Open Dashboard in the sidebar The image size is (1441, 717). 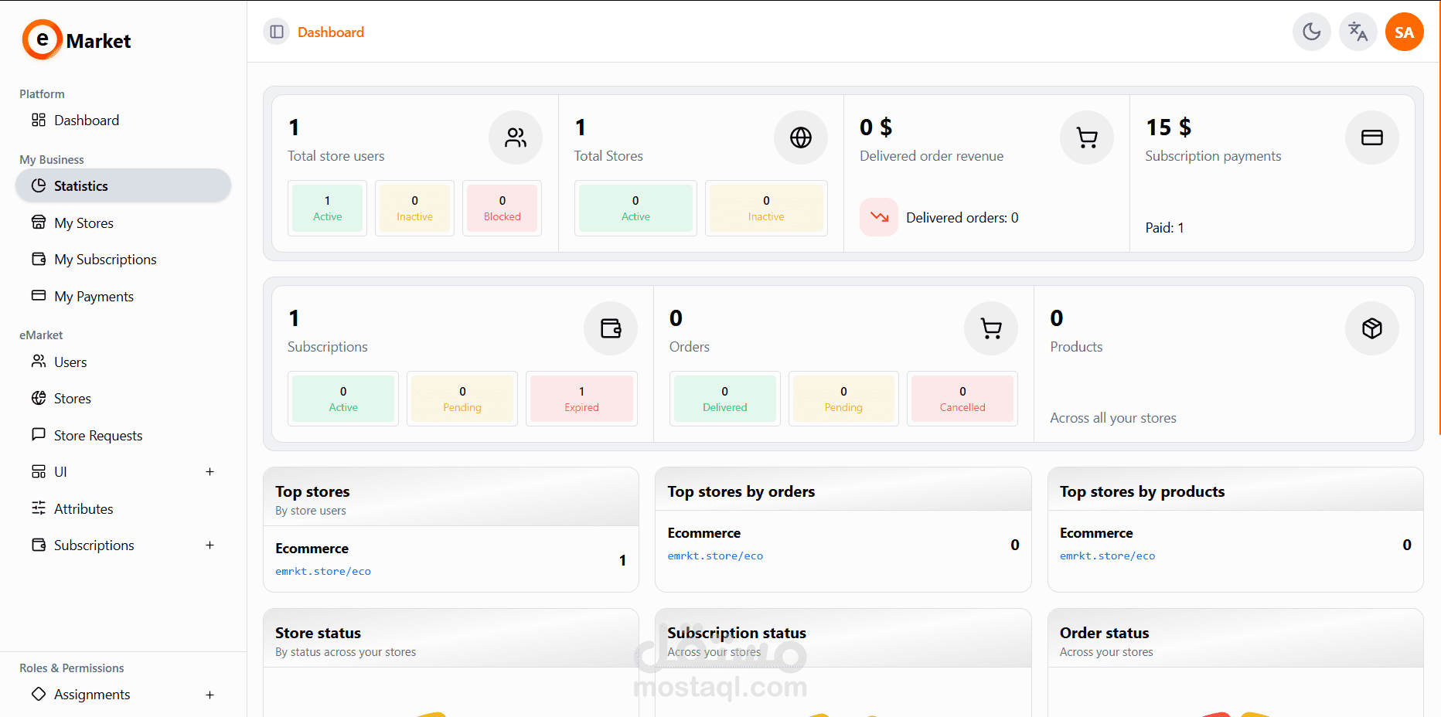pyautogui.click(x=124, y=120)
